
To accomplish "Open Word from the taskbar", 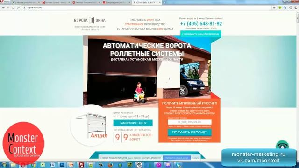I will point(52,165).
